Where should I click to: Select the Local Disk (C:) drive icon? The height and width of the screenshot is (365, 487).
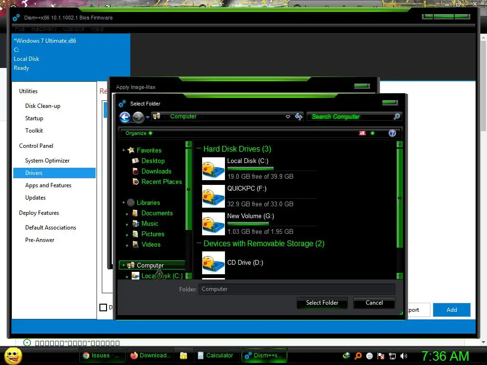pos(213,169)
